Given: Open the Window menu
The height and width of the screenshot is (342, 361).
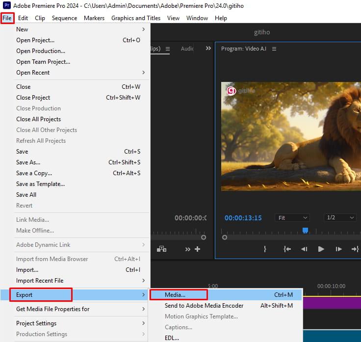Looking at the screenshot, I should pyautogui.click(x=197, y=18).
